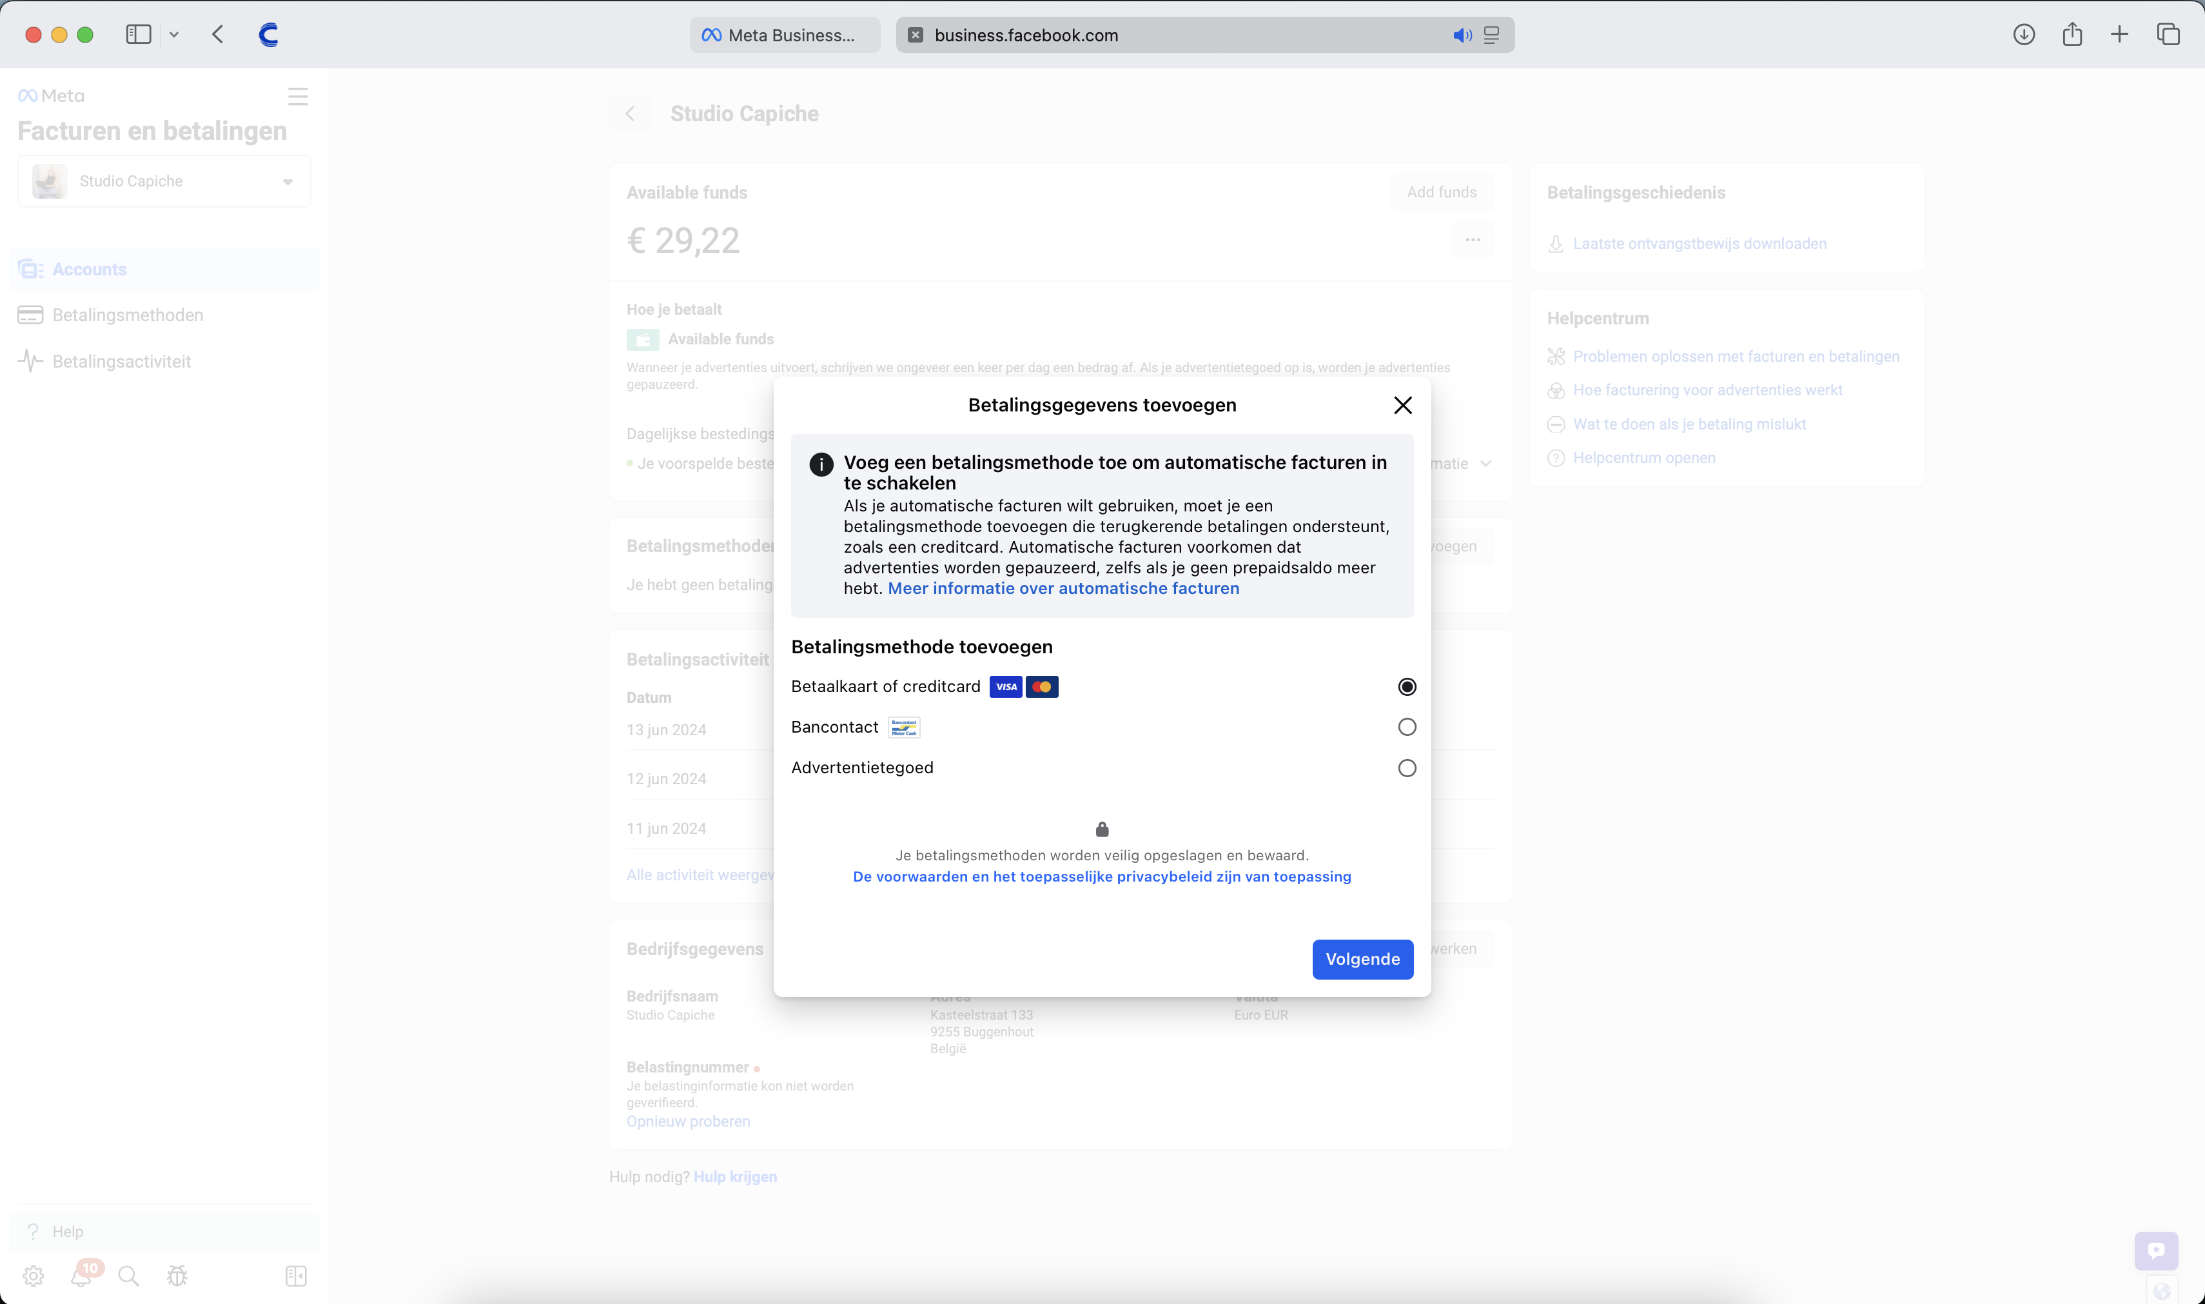Screen dimensions: 2205x1304
Task: Select the Advertentietegoed radio option
Action: coord(1406,768)
